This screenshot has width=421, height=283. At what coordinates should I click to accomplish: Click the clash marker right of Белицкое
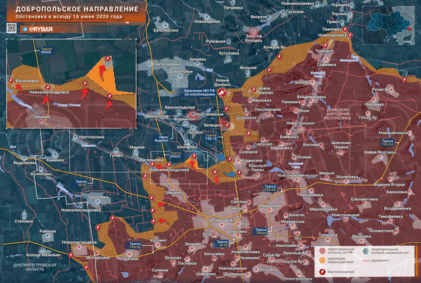point(227,125)
